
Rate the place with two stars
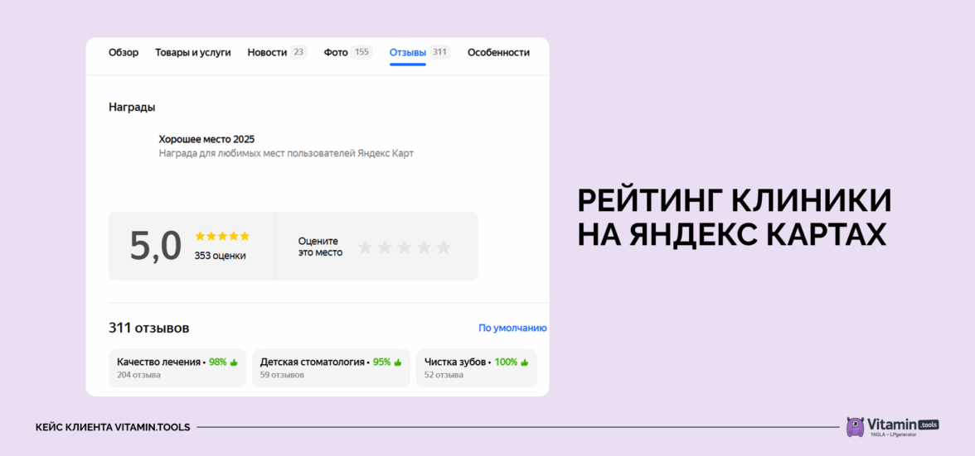click(385, 247)
